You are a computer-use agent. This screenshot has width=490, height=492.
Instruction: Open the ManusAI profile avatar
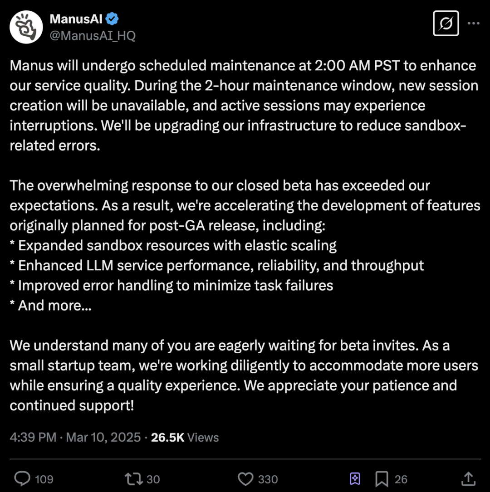pyautogui.click(x=26, y=27)
